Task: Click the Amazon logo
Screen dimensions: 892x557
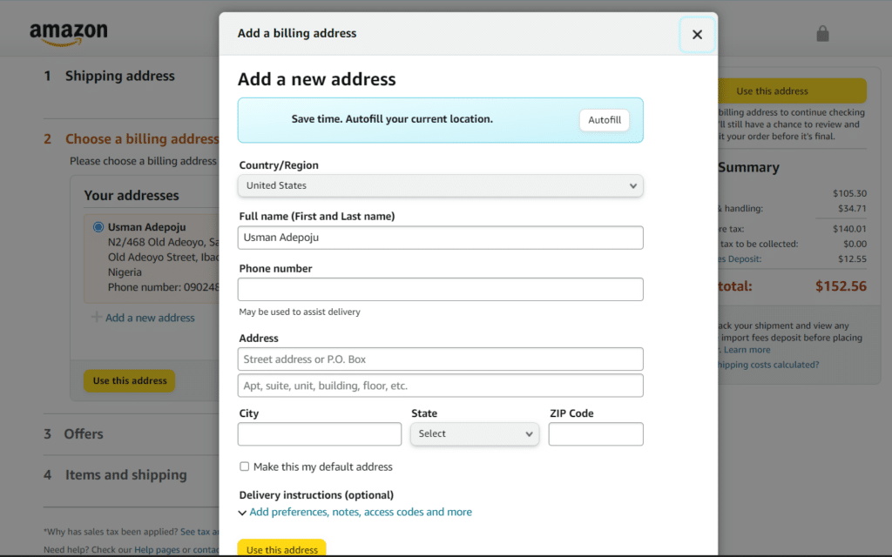Action: tap(69, 32)
